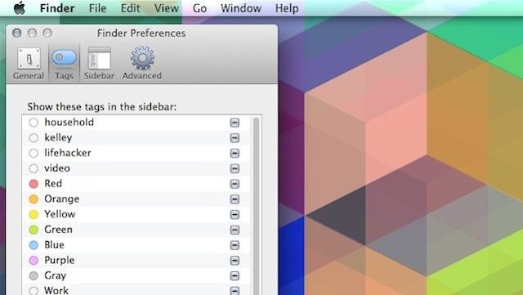Toggle sidebar checkbox for Blue tag
The width and height of the screenshot is (523, 295).
click(x=235, y=245)
